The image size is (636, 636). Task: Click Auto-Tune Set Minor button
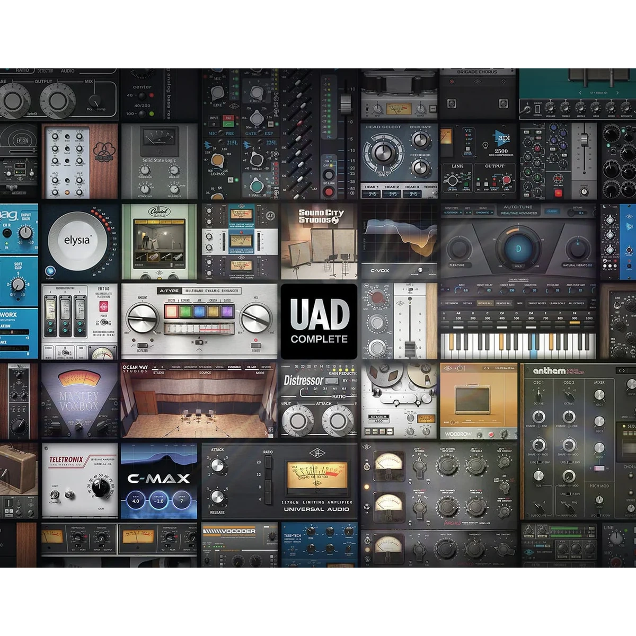(452, 303)
